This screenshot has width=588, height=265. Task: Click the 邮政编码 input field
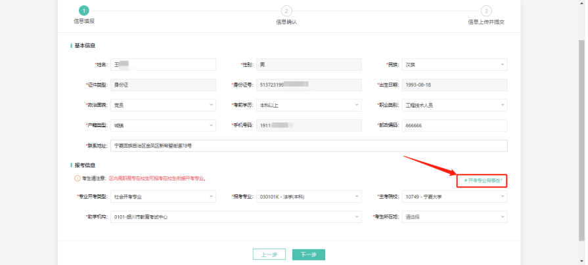point(455,125)
